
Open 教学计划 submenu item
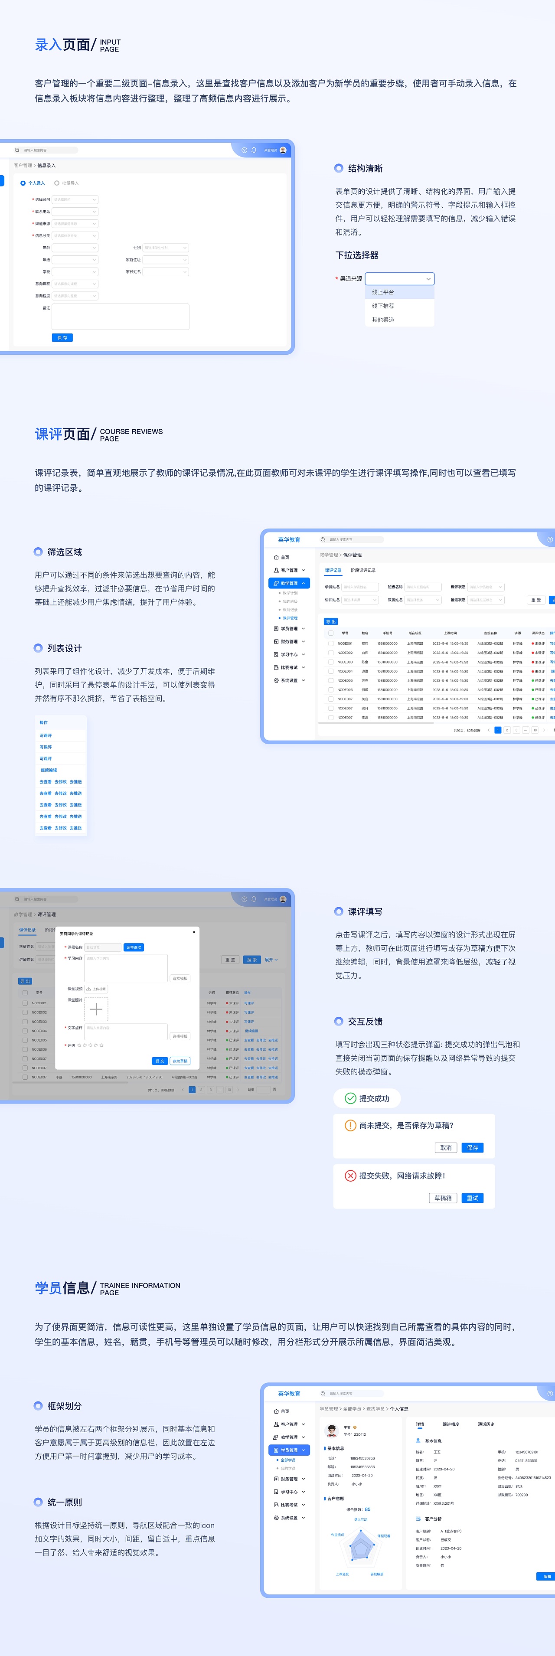coord(290,593)
